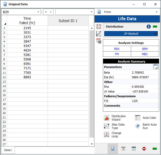Launch the QCP calculator icon

[99, 40]
